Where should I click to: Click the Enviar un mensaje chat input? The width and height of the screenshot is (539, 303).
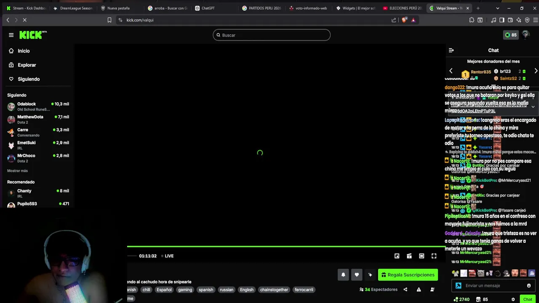pos(493,286)
